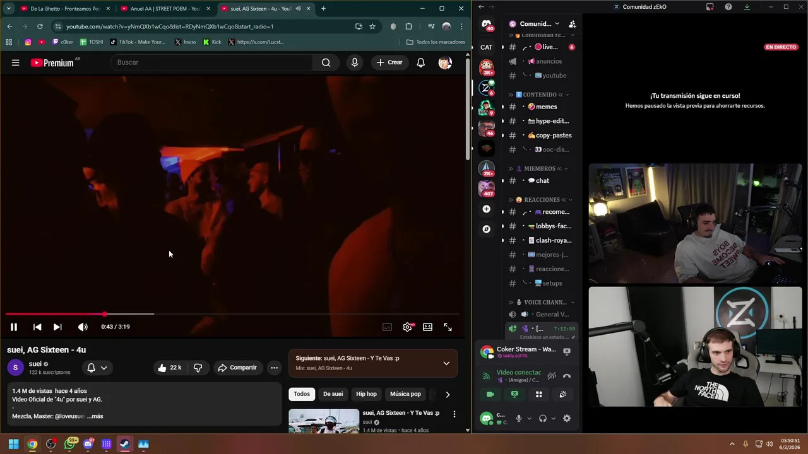Viewport: 808px width, 454px height.
Task: Open a new Chrome tab
Action: pos(323,8)
